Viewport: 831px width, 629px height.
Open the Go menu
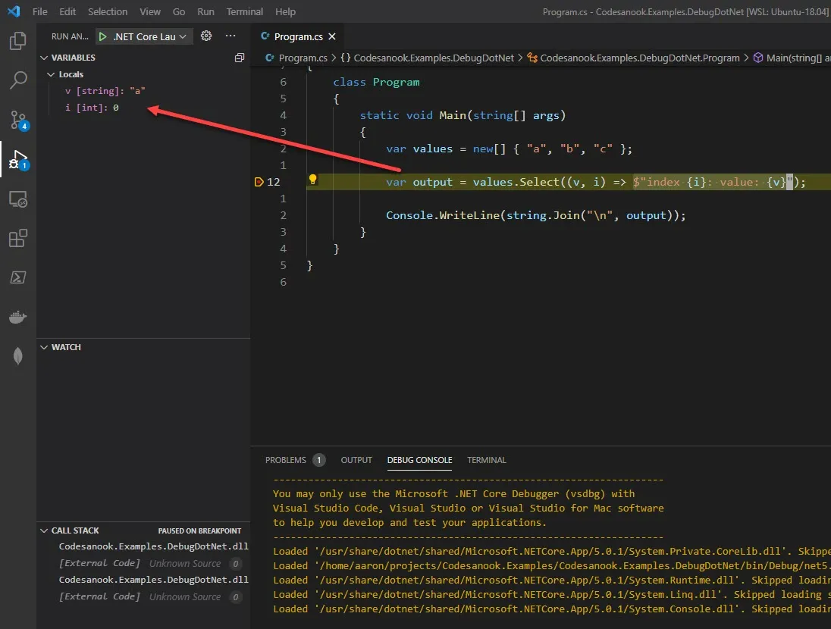179,11
